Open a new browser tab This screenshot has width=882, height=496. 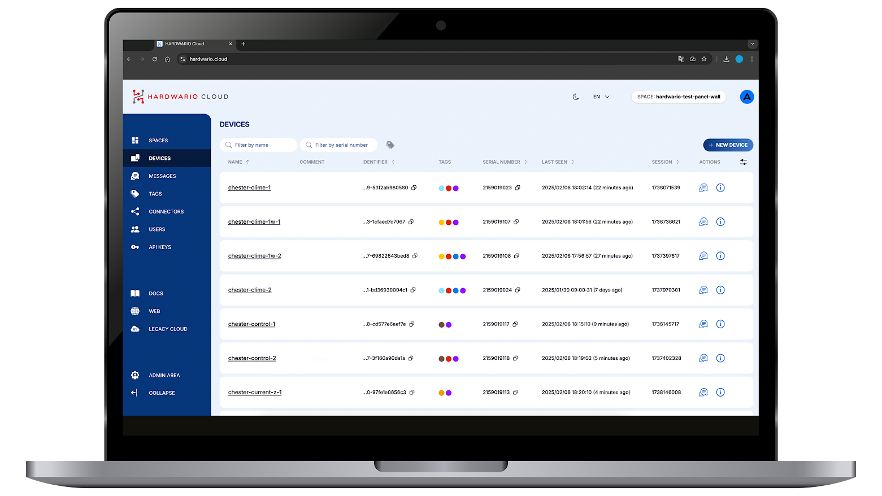coord(243,44)
